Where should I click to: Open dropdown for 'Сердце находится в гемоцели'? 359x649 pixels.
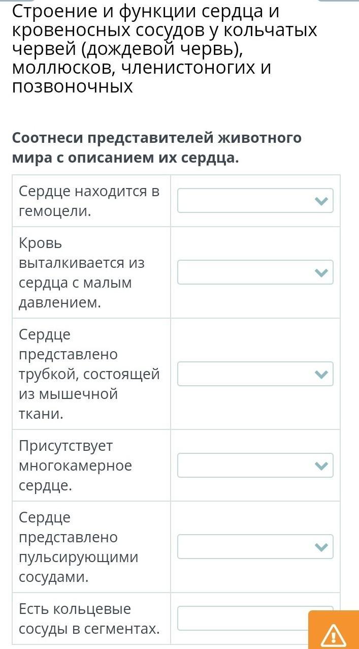255,201
